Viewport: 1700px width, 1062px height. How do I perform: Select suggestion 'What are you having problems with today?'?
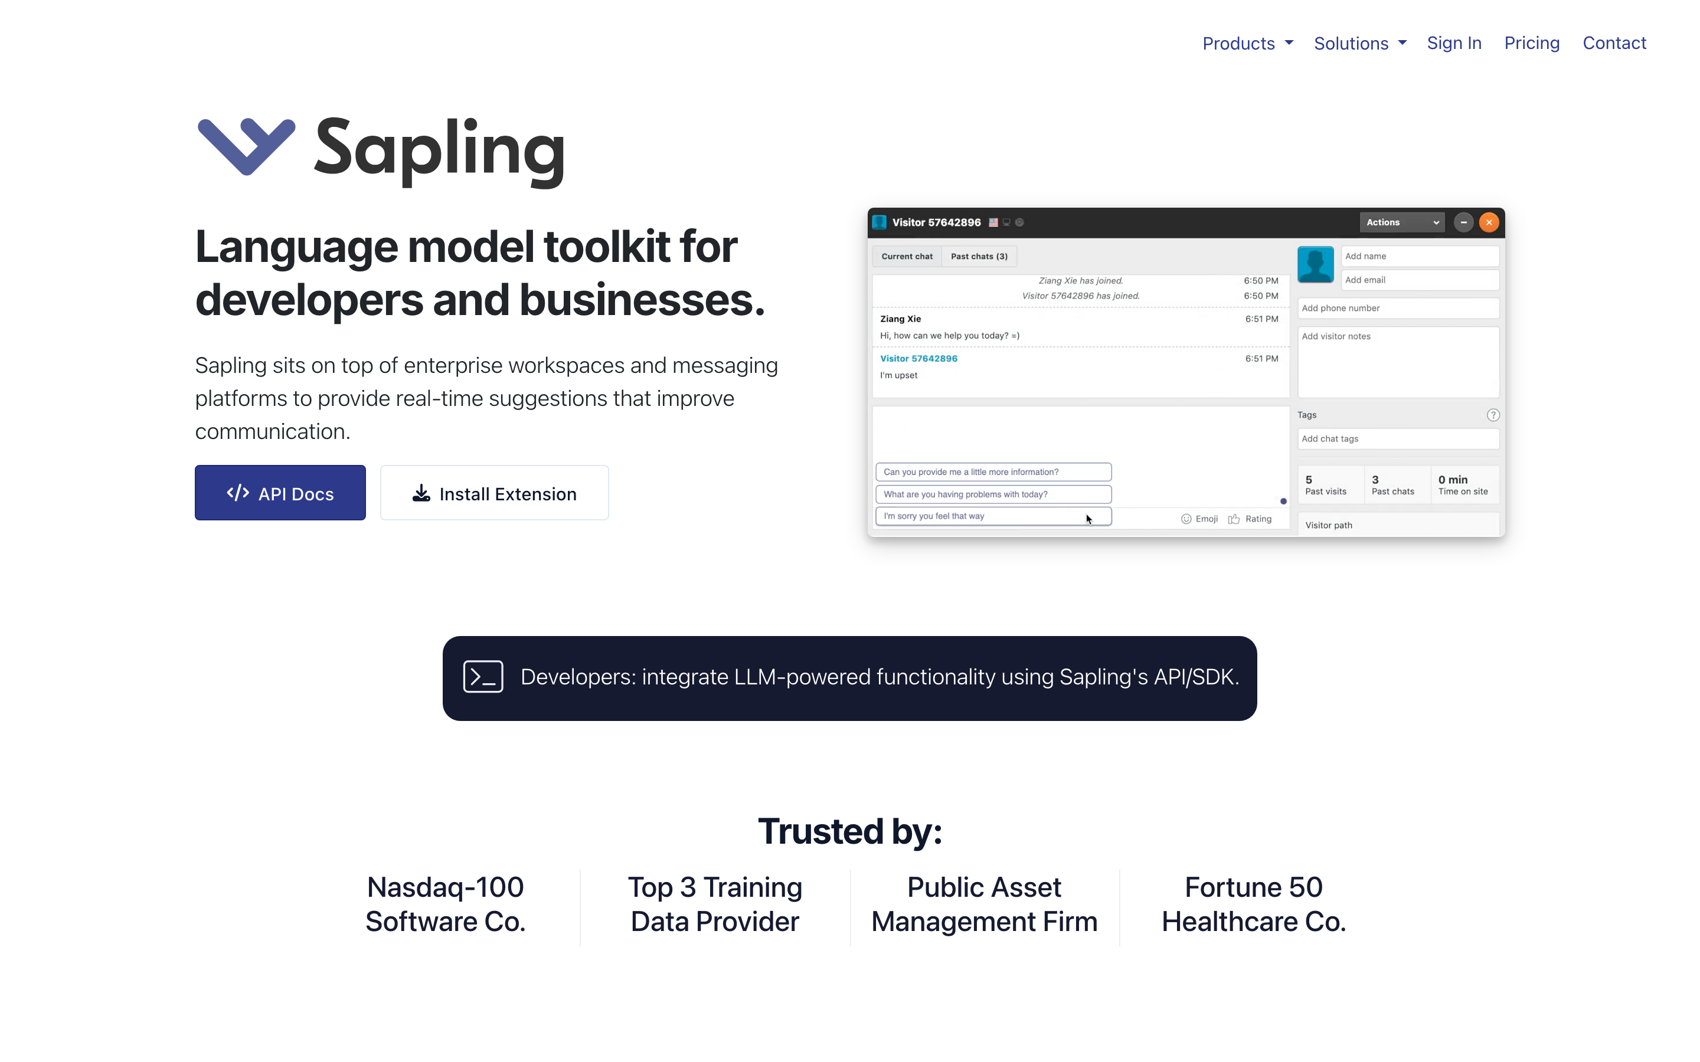[x=993, y=494]
